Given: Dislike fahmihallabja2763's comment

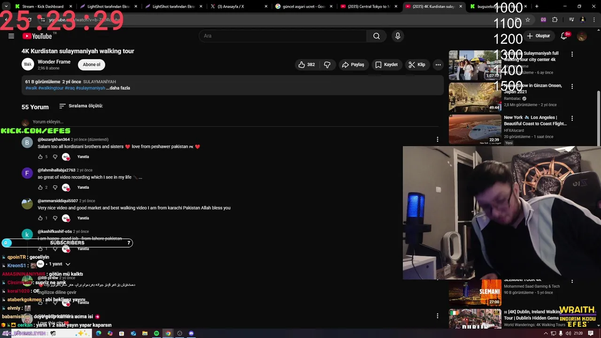Looking at the screenshot, I should (55, 187).
